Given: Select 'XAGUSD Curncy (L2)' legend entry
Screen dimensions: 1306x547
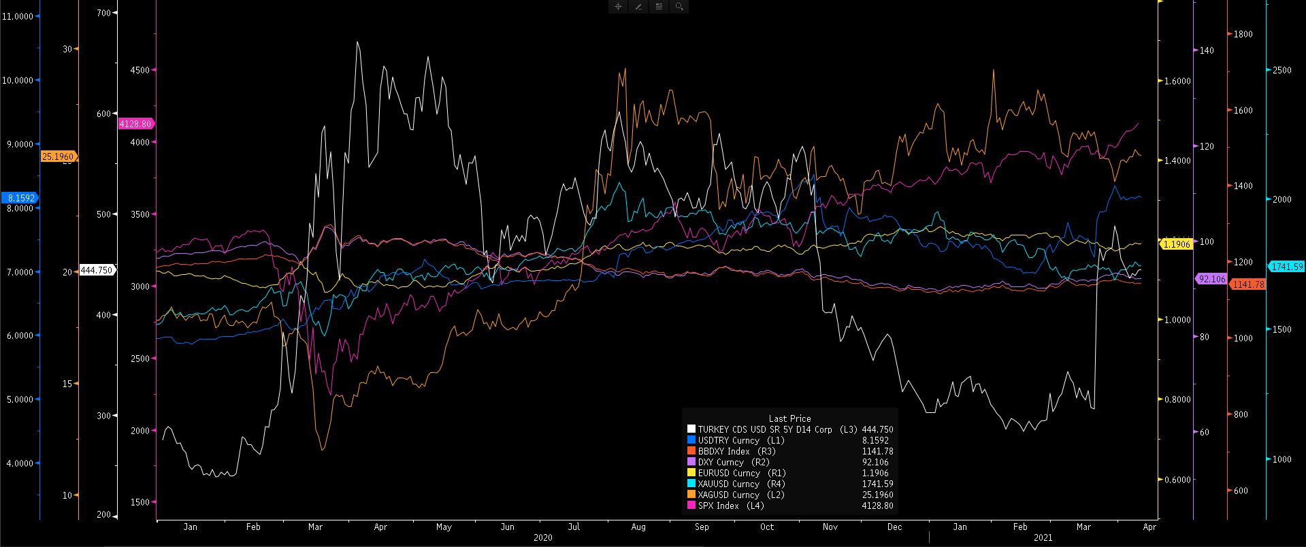Looking at the screenshot, I should 741,495.
